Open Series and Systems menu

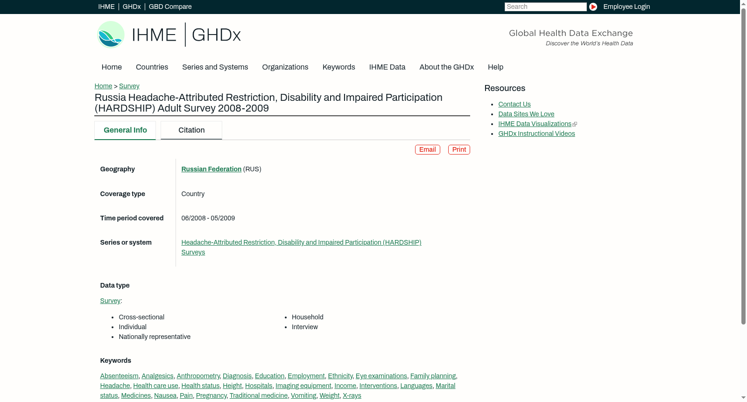[x=215, y=67]
